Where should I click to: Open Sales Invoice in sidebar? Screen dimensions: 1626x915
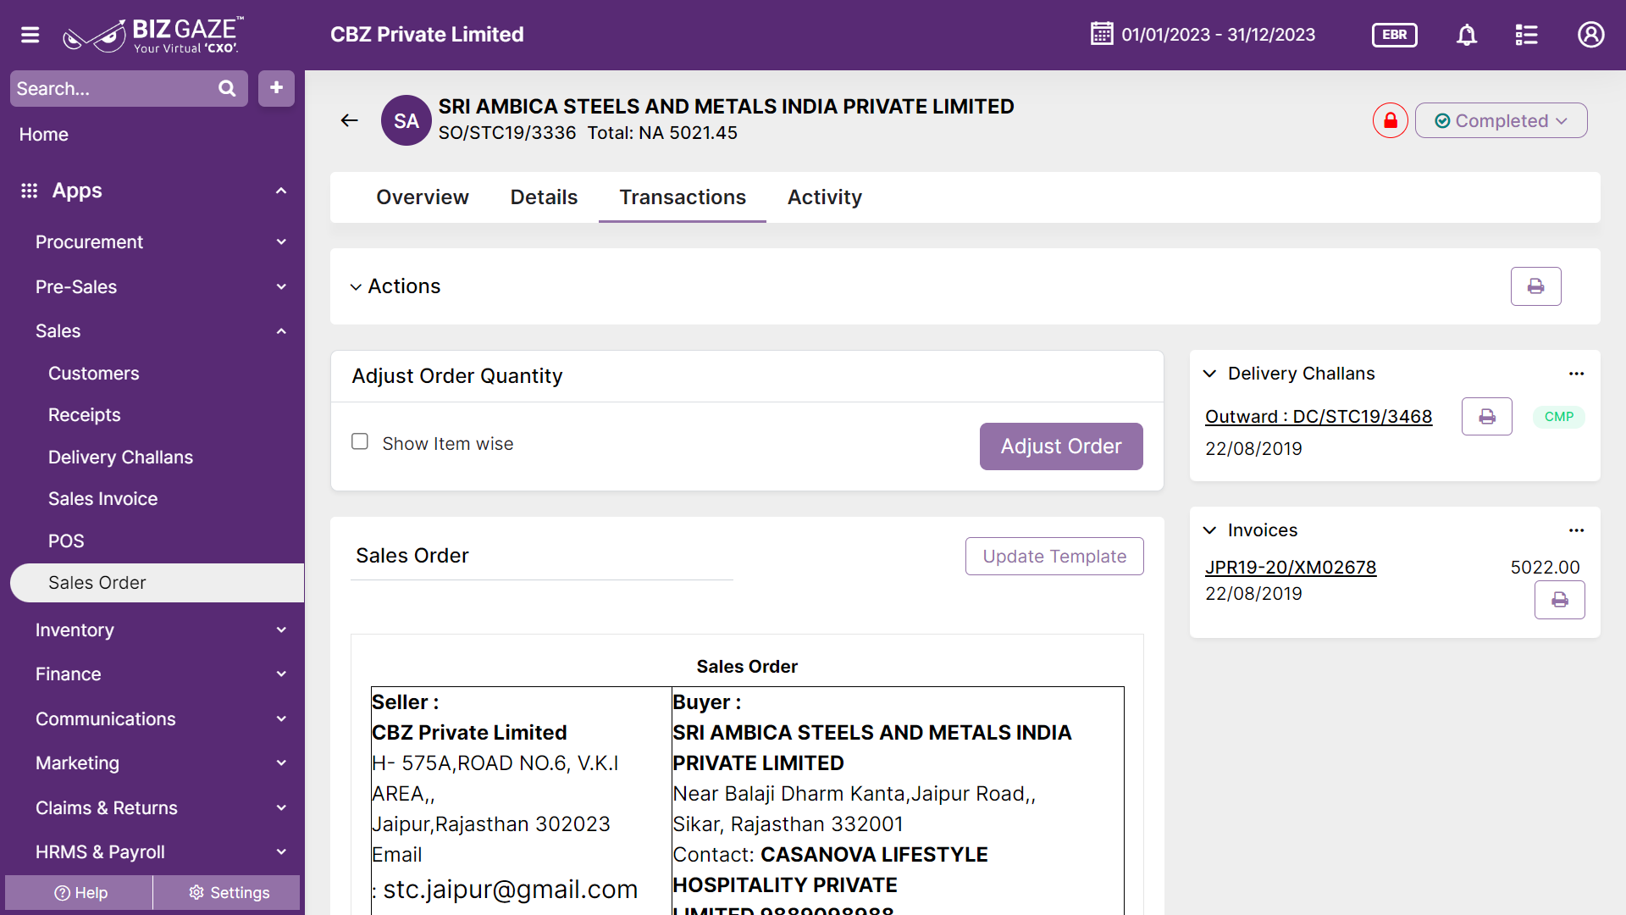(x=102, y=499)
